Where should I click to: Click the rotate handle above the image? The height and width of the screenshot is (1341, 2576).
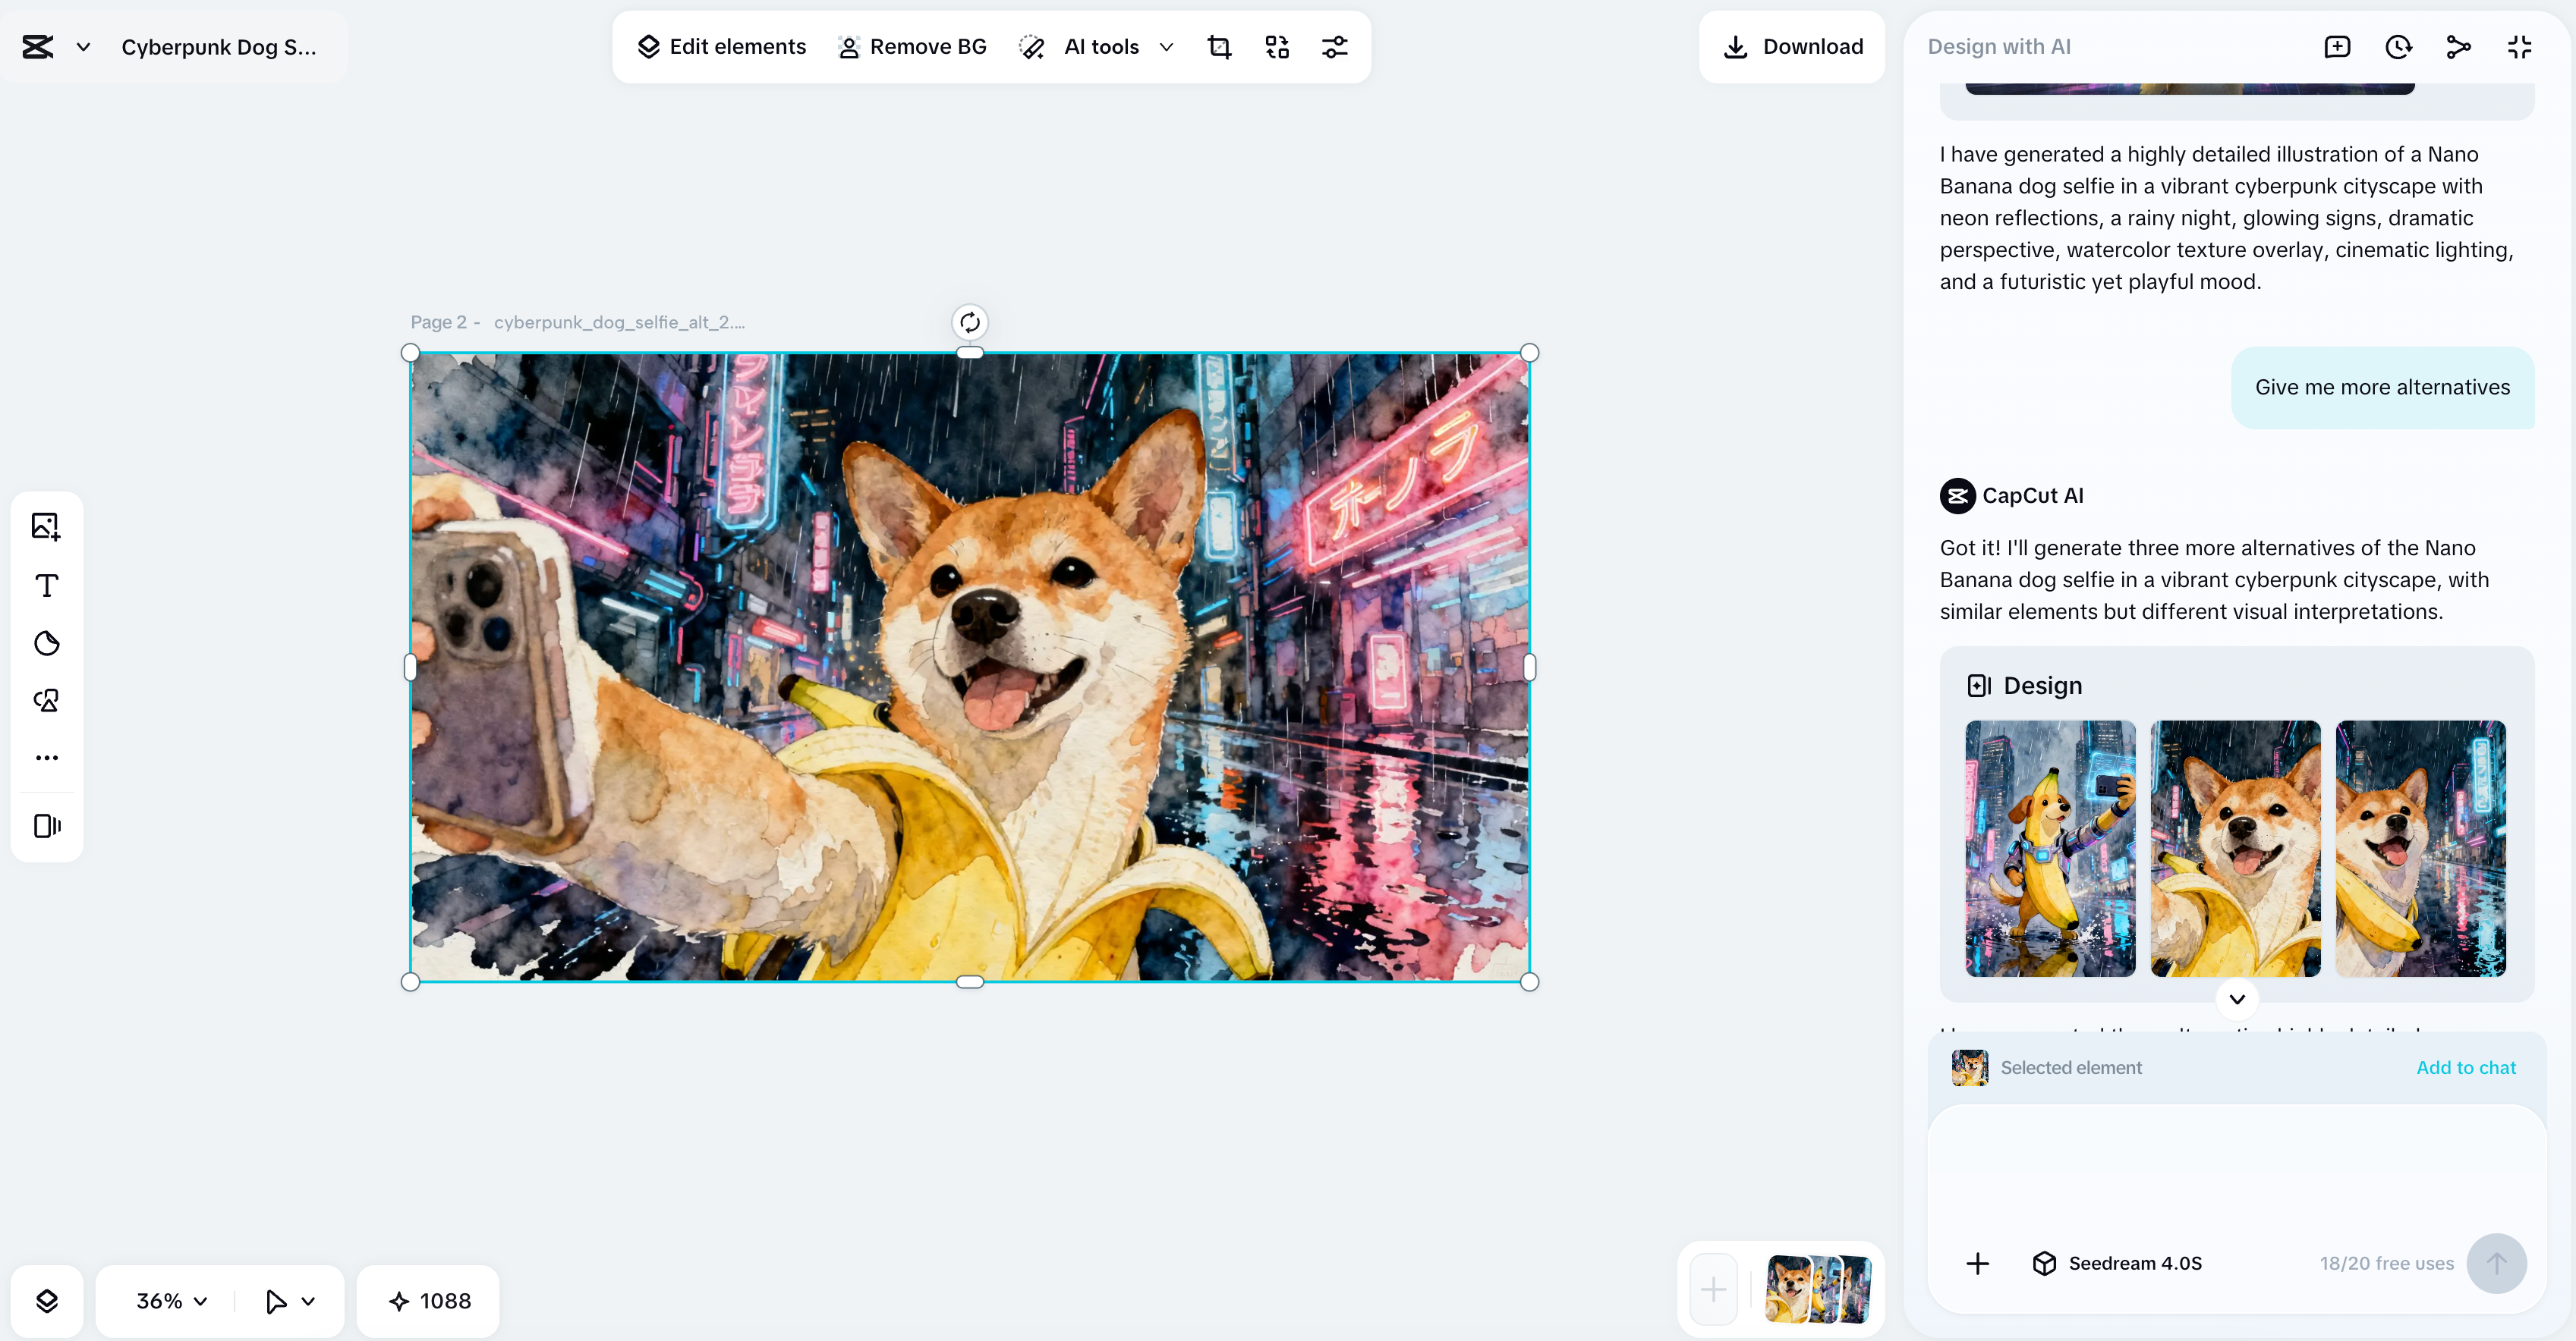click(969, 323)
